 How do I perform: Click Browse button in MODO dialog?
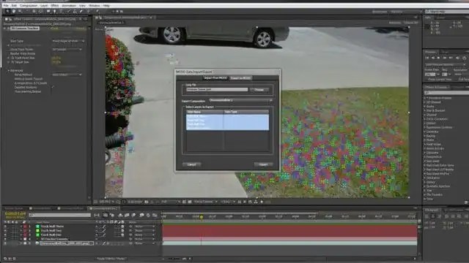click(259, 89)
